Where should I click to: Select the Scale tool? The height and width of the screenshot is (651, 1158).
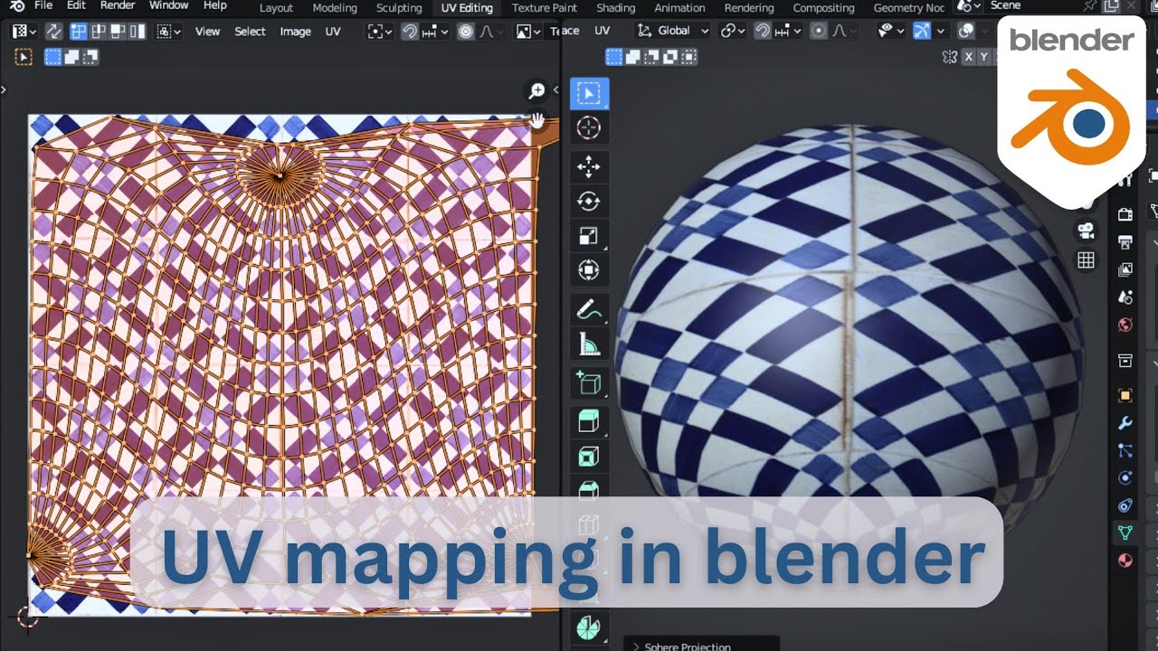click(589, 236)
